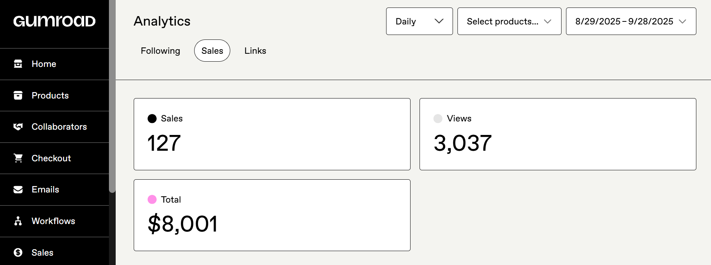This screenshot has width=711, height=265.
Task: Toggle the Total series pink dot
Action: click(x=152, y=200)
